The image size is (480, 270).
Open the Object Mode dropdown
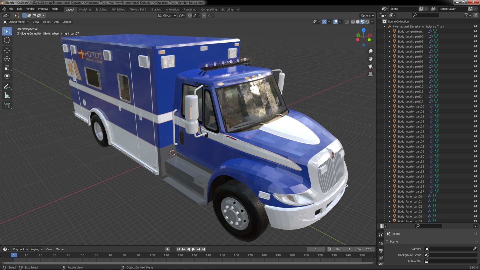click(x=16, y=22)
